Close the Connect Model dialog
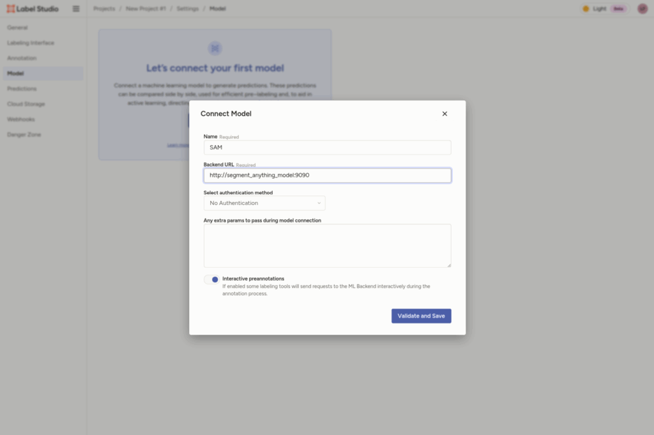The width and height of the screenshot is (654, 435). coord(445,114)
